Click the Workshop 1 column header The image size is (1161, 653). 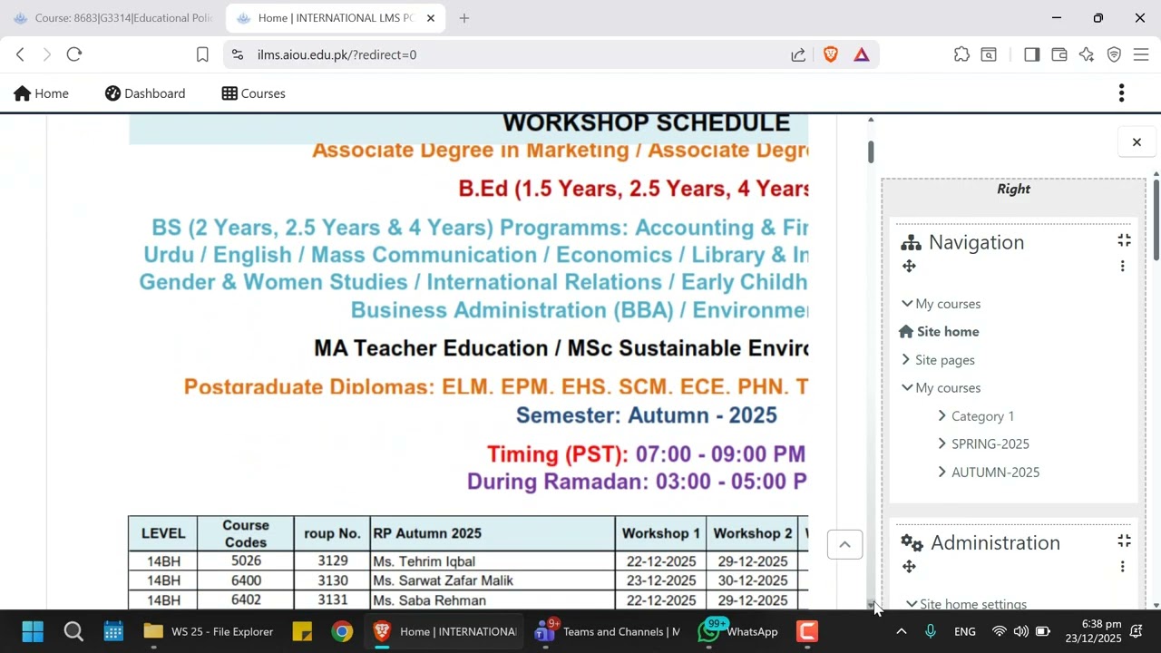point(660,533)
